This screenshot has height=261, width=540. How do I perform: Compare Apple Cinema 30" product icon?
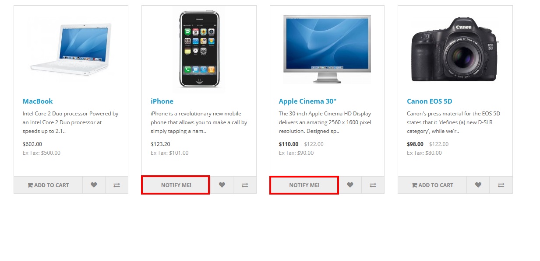(x=373, y=185)
